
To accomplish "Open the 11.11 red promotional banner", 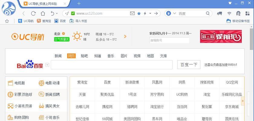I will [x=221, y=36].
